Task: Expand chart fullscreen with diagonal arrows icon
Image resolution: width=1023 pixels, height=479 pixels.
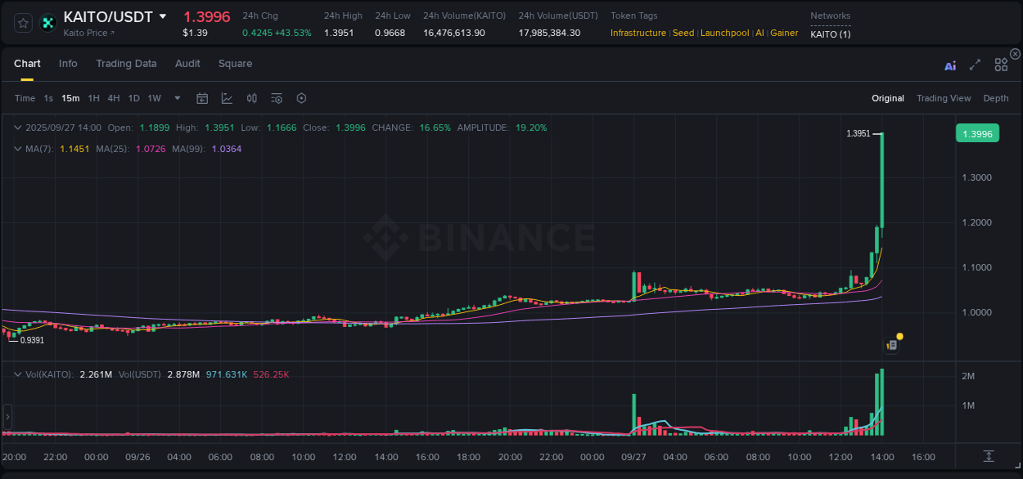Action: (974, 66)
